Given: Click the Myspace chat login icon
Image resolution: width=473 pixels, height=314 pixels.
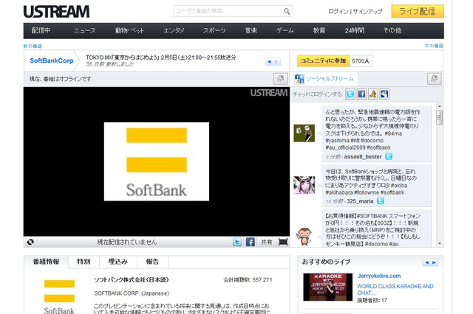Looking at the screenshot, I should [384, 94].
